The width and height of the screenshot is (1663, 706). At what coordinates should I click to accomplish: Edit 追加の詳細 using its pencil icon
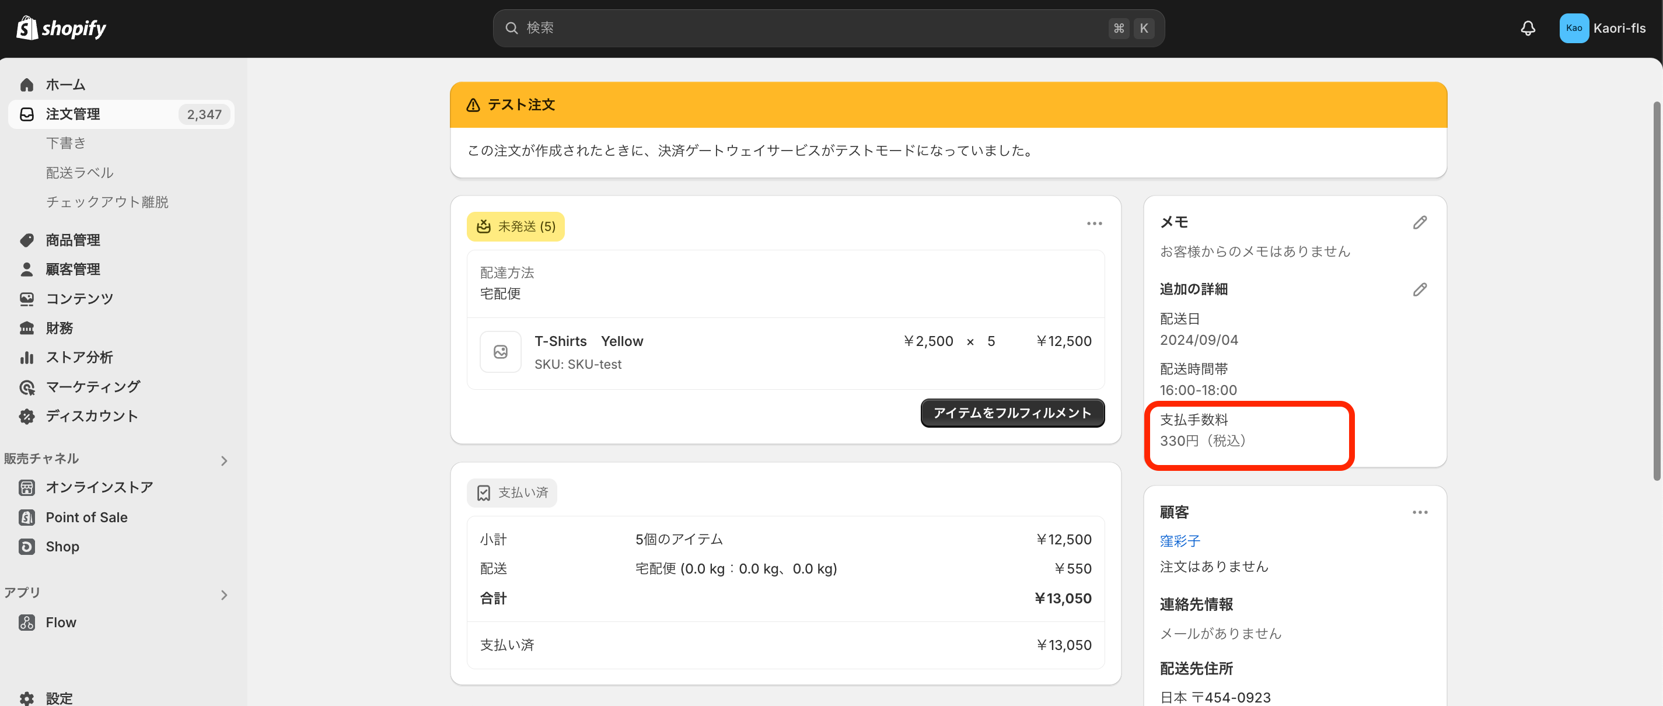tap(1420, 290)
